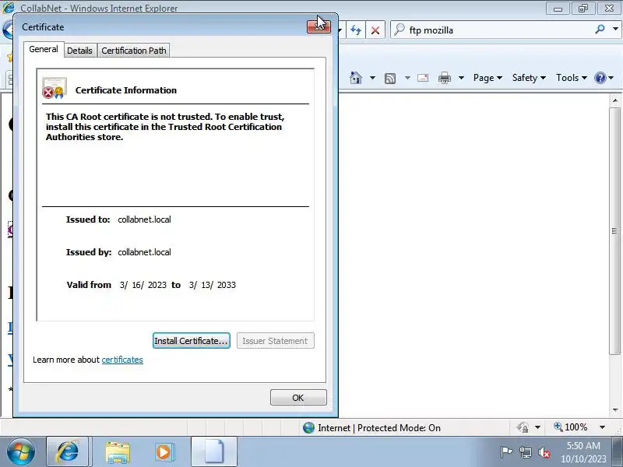The height and width of the screenshot is (467, 623).
Task: Expand the Help dropdown arrow
Action: 611,78
